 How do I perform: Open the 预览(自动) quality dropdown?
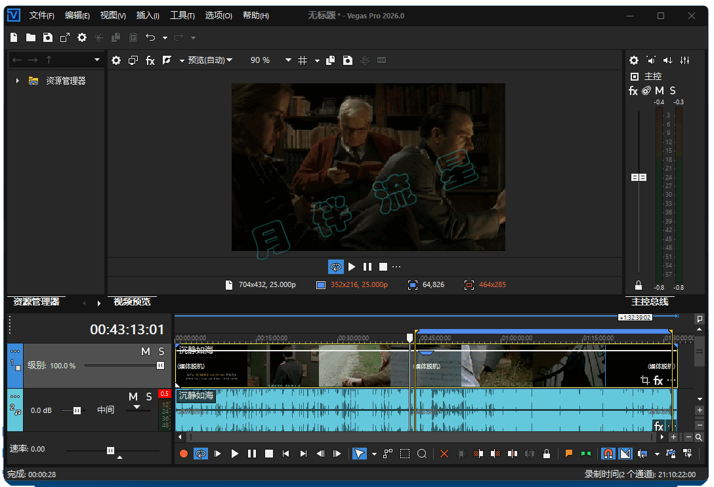click(211, 60)
